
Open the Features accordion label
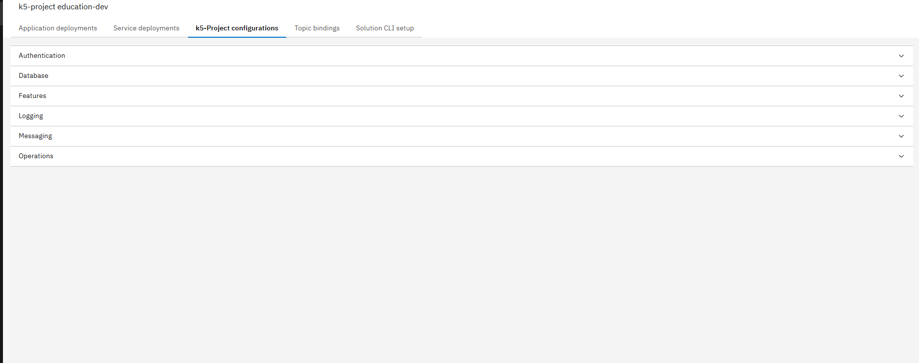(x=32, y=96)
